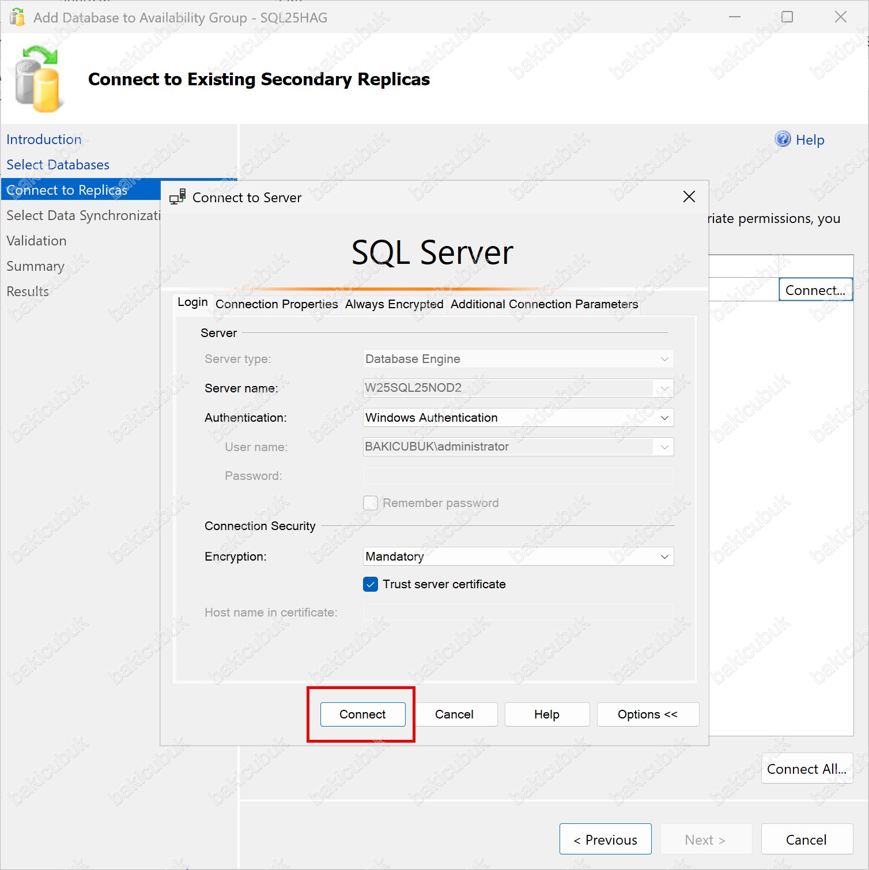This screenshot has width=869, height=870.
Task: Minimize the wizard window
Action: click(735, 17)
